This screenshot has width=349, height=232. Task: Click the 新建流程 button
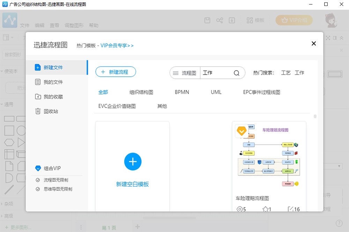[116, 72]
